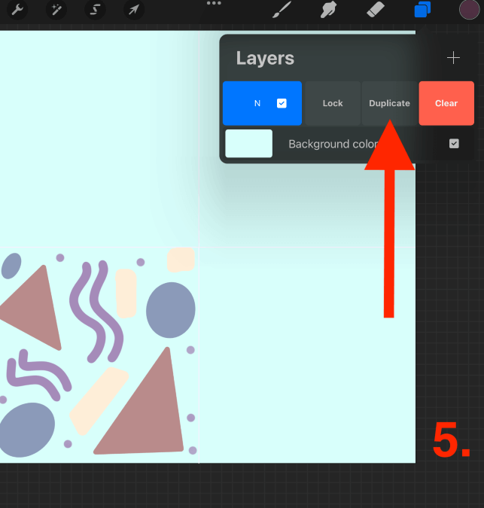Lock the selected layer

click(333, 103)
